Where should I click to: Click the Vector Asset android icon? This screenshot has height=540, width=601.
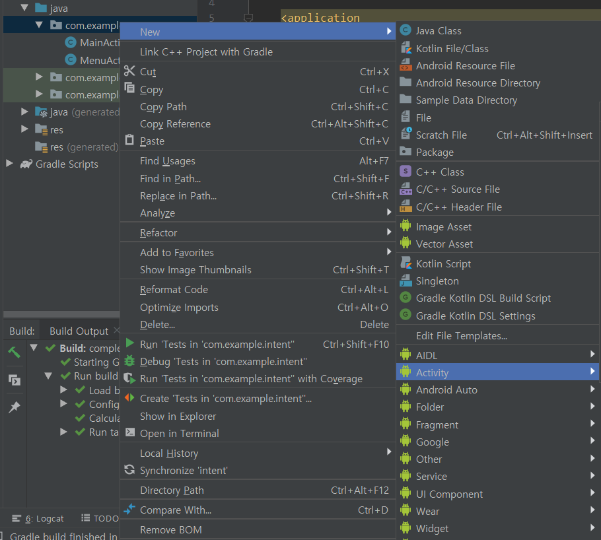click(x=406, y=244)
